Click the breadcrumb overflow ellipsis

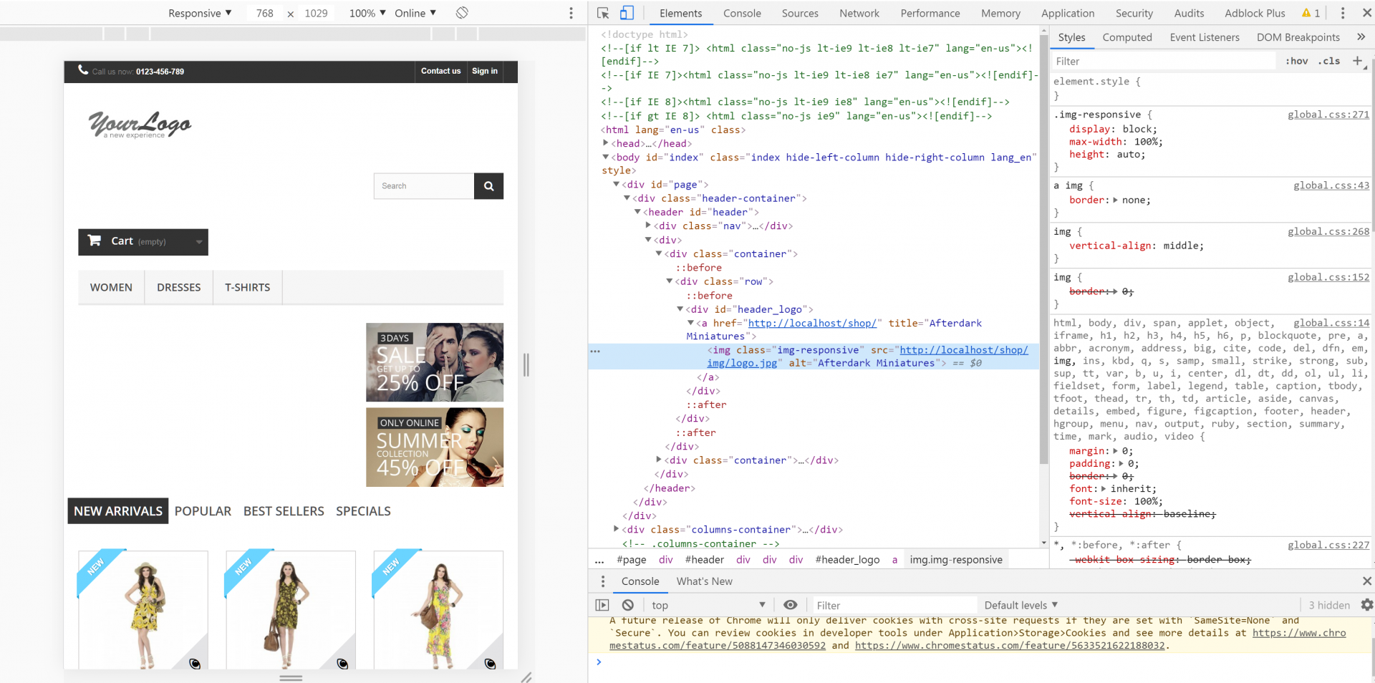point(599,560)
